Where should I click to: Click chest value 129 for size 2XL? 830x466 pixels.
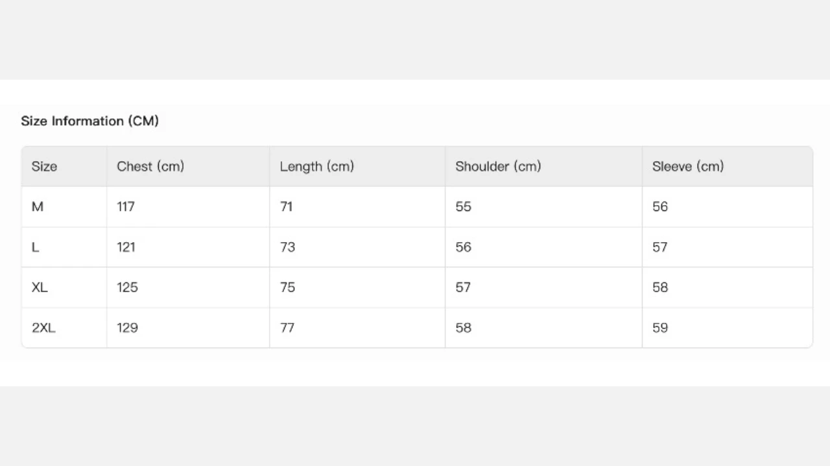point(127,327)
